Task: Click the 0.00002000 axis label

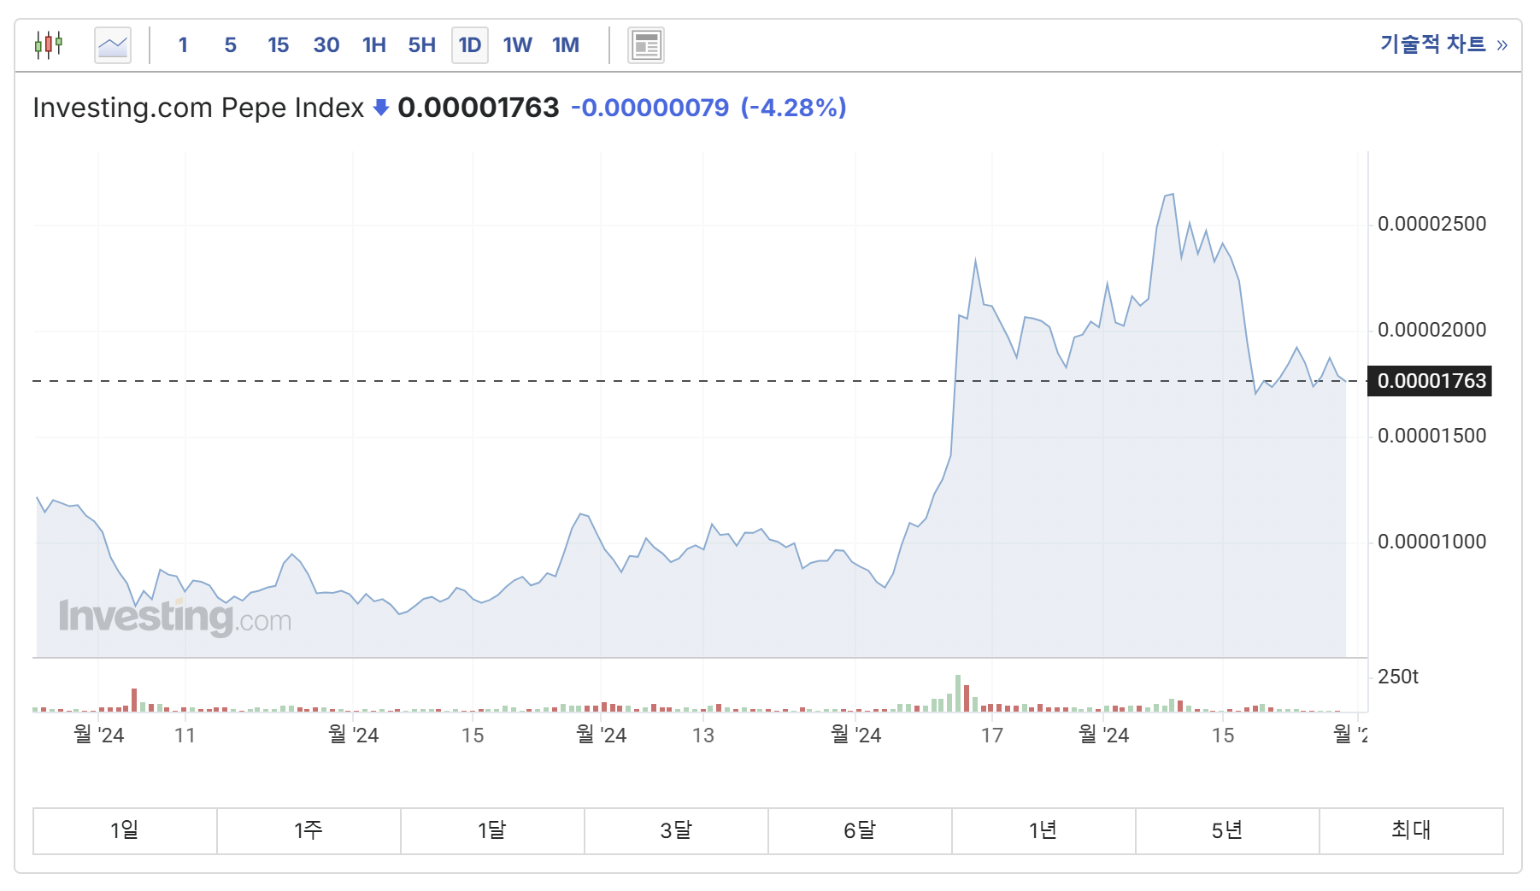Action: (x=1431, y=330)
